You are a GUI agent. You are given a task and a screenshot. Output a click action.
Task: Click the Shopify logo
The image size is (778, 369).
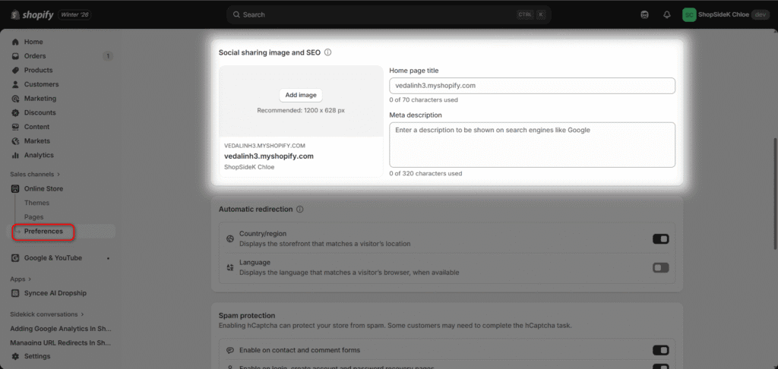(32, 15)
